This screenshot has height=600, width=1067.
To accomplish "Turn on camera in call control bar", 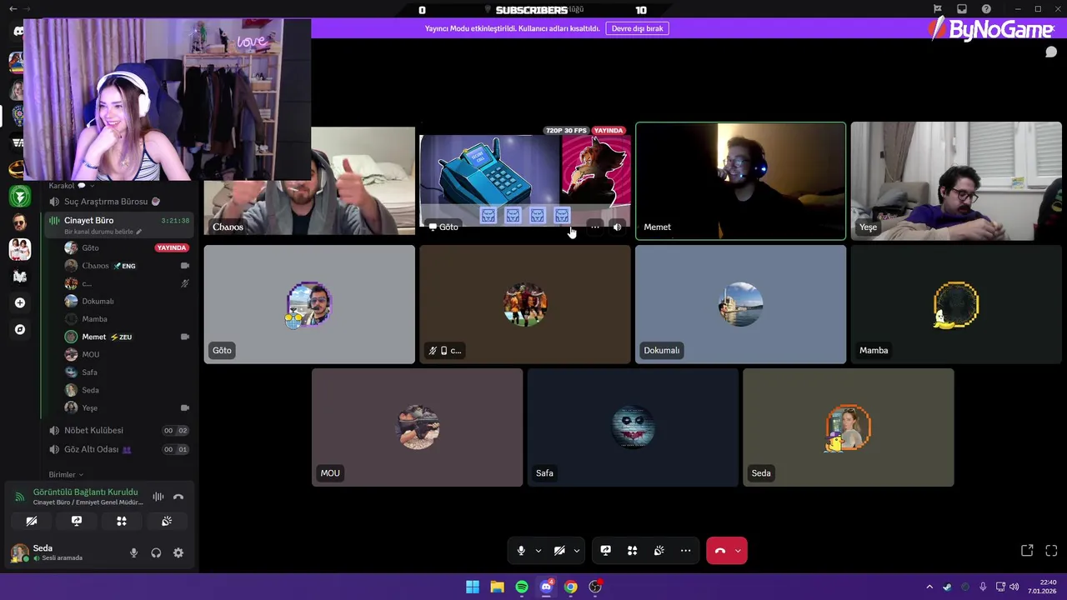I will click(x=559, y=551).
